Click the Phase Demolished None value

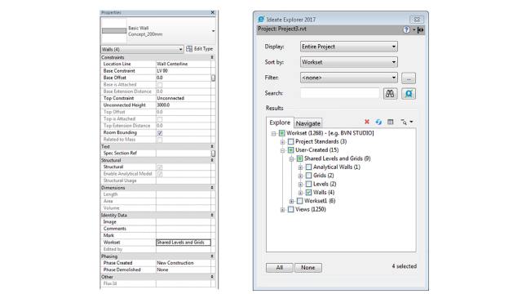(x=184, y=270)
